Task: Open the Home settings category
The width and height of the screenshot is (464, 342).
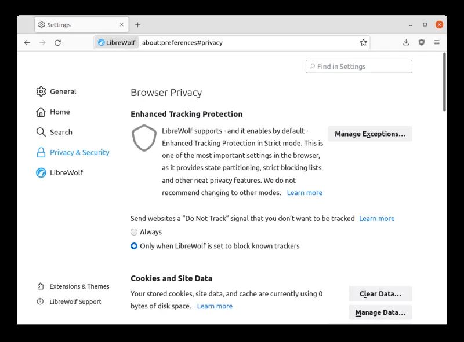Action: [53, 112]
